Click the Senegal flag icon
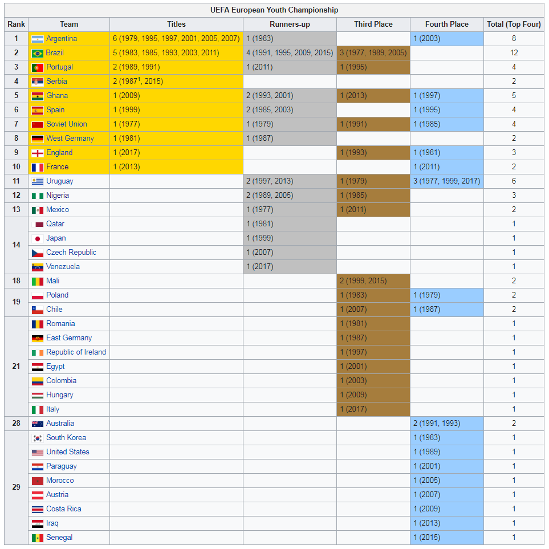This screenshot has width=549, height=549. (x=38, y=538)
